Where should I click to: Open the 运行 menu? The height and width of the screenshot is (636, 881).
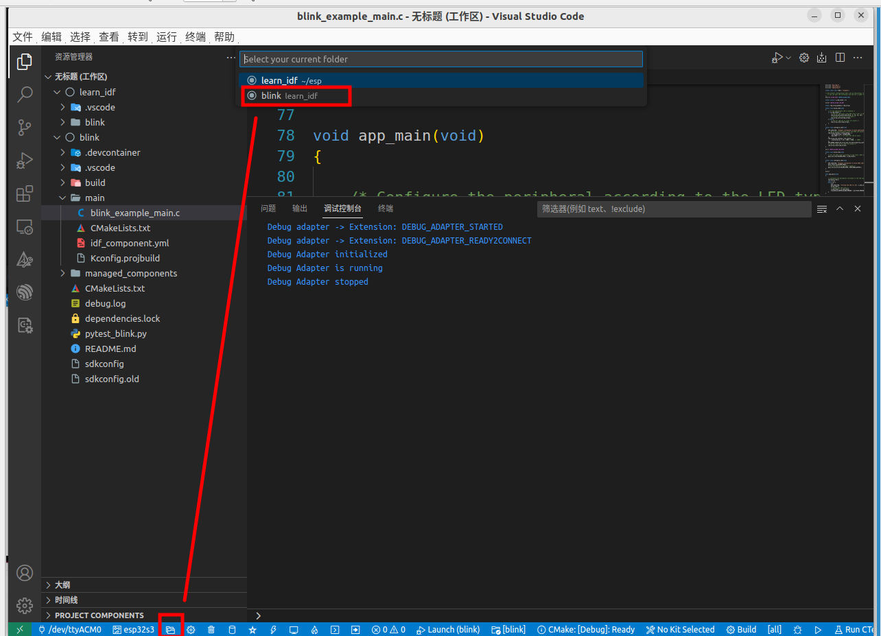[x=167, y=37]
